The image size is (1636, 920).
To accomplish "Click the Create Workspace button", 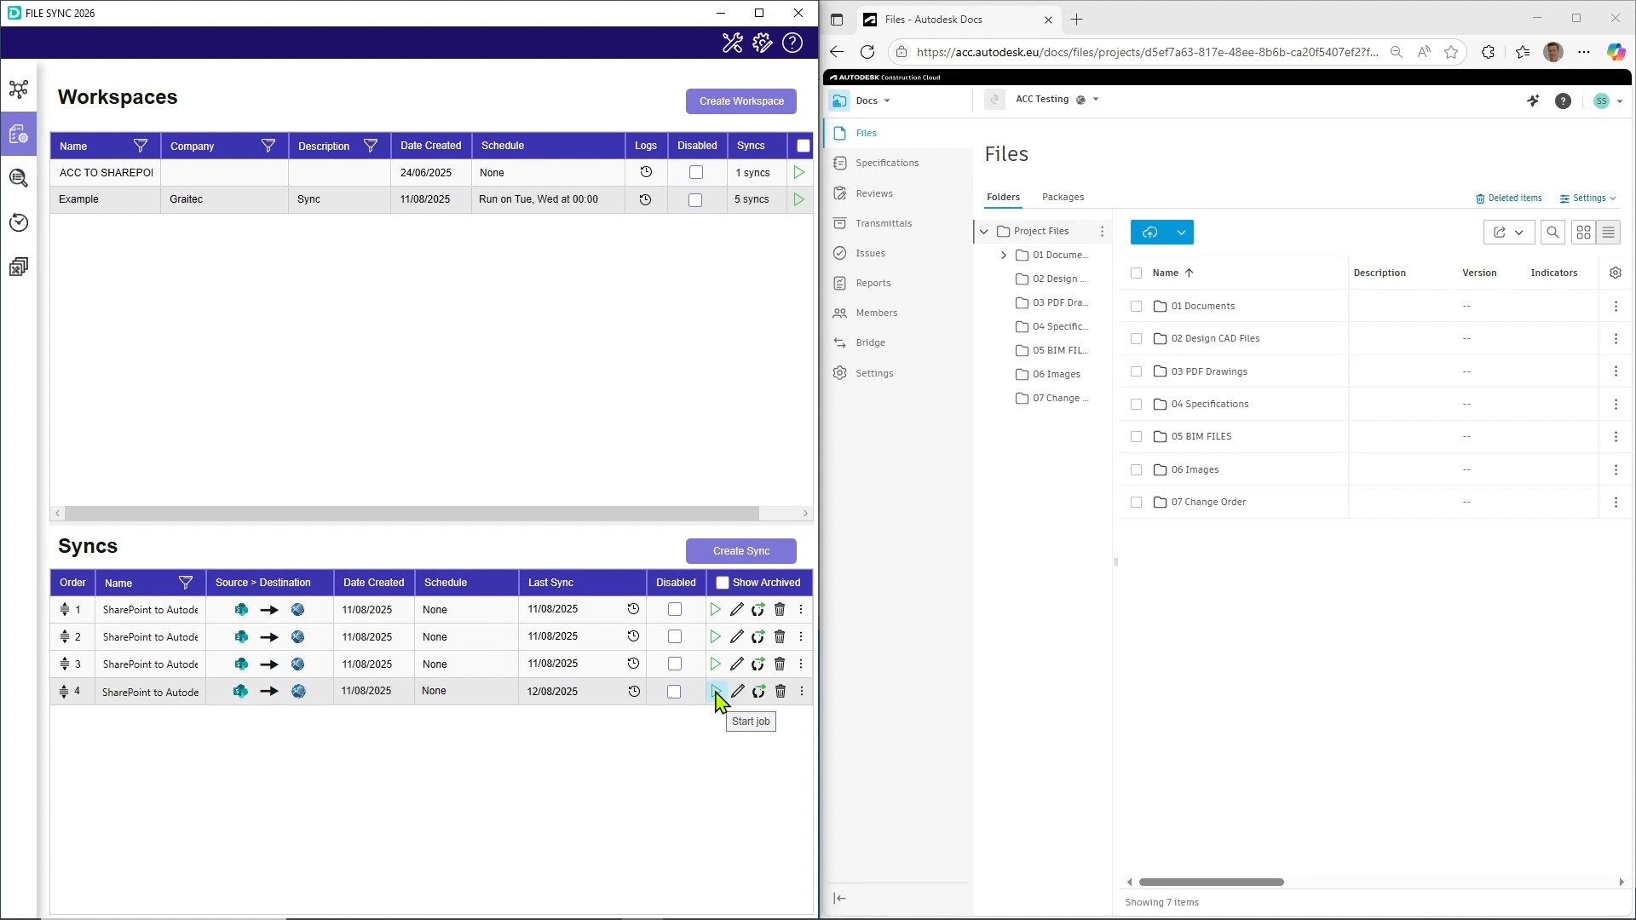I will click(740, 101).
